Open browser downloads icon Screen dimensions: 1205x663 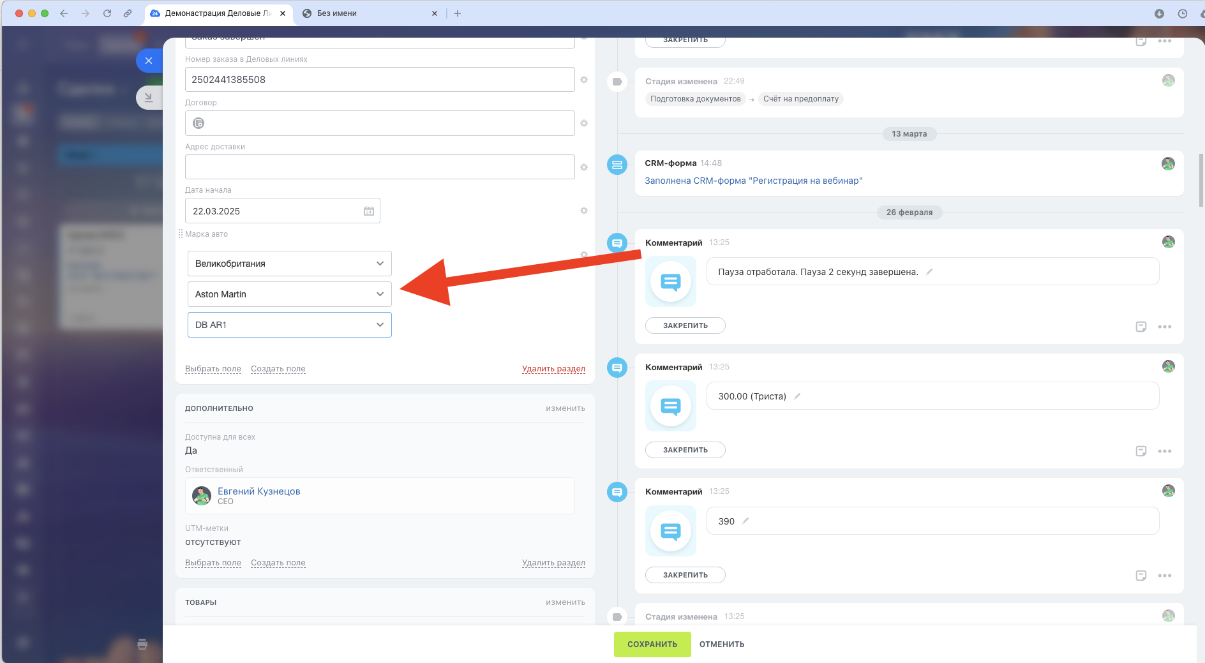pyautogui.click(x=1159, y=13)
